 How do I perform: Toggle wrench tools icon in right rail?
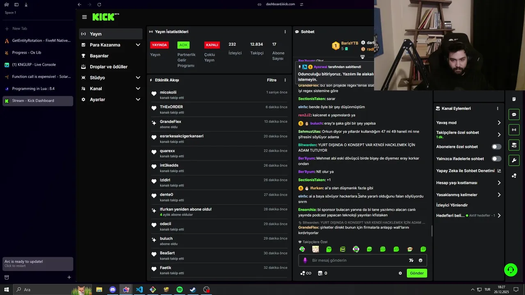tap(514, 160)
